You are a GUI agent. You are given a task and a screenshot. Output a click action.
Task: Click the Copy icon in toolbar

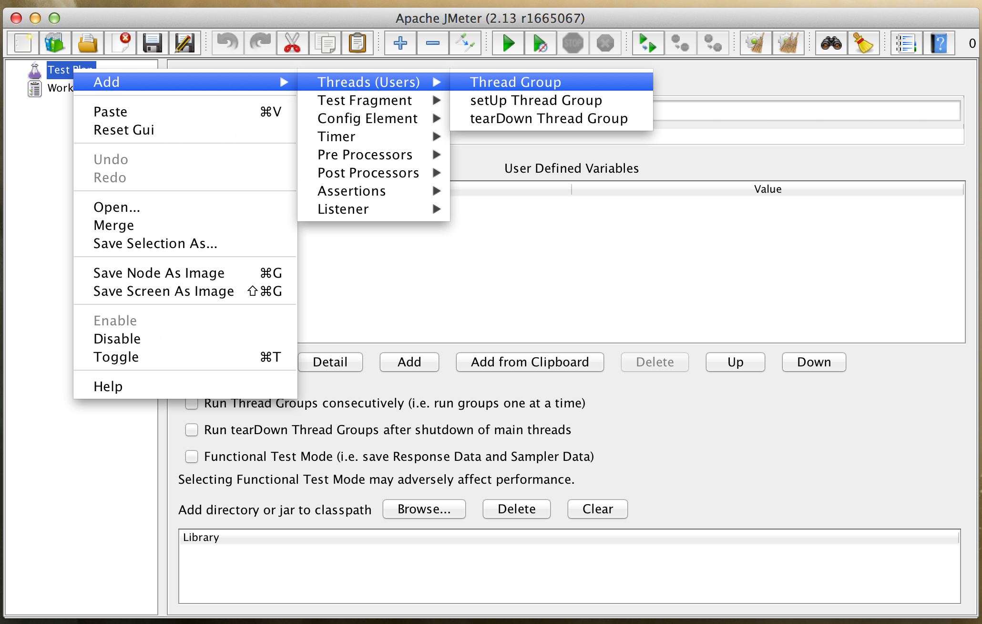[325, 43]
